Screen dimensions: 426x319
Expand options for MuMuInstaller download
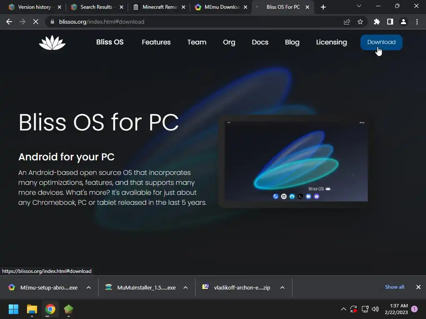tap(186, 287)
